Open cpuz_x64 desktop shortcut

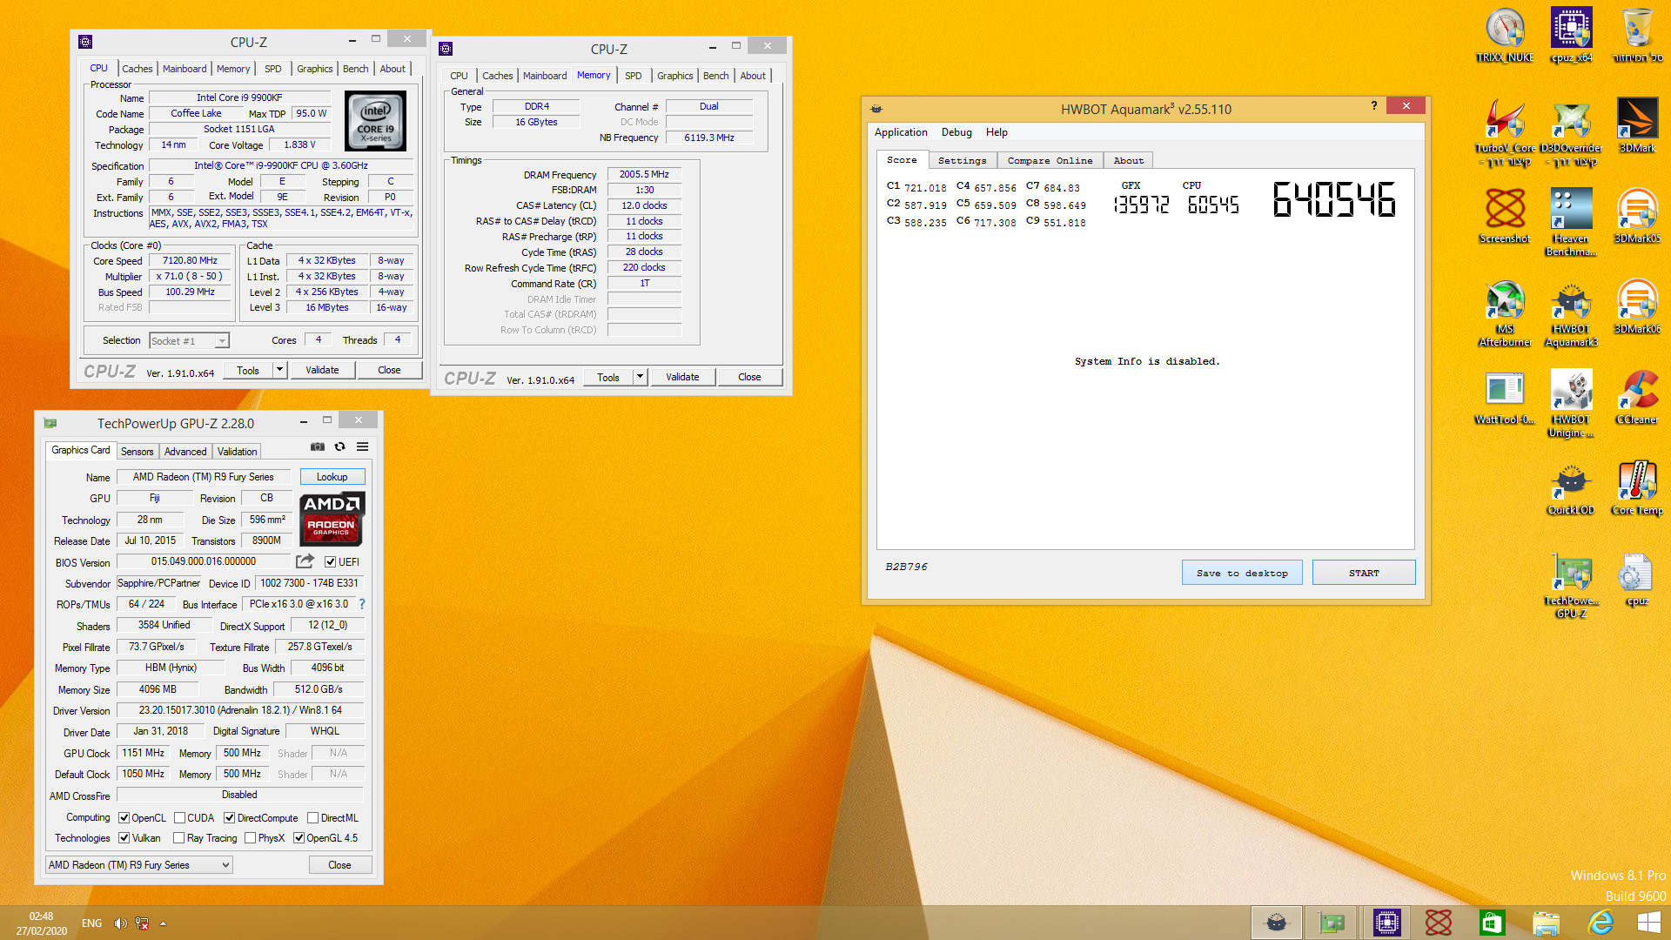pyautogui.click(x=1571, y=35)
